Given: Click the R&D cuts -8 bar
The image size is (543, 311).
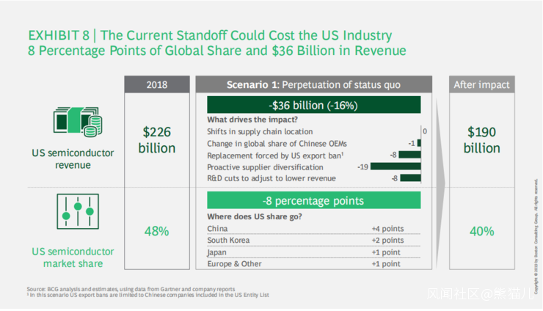Looking at the screenshot, I should tap(409, 178).
